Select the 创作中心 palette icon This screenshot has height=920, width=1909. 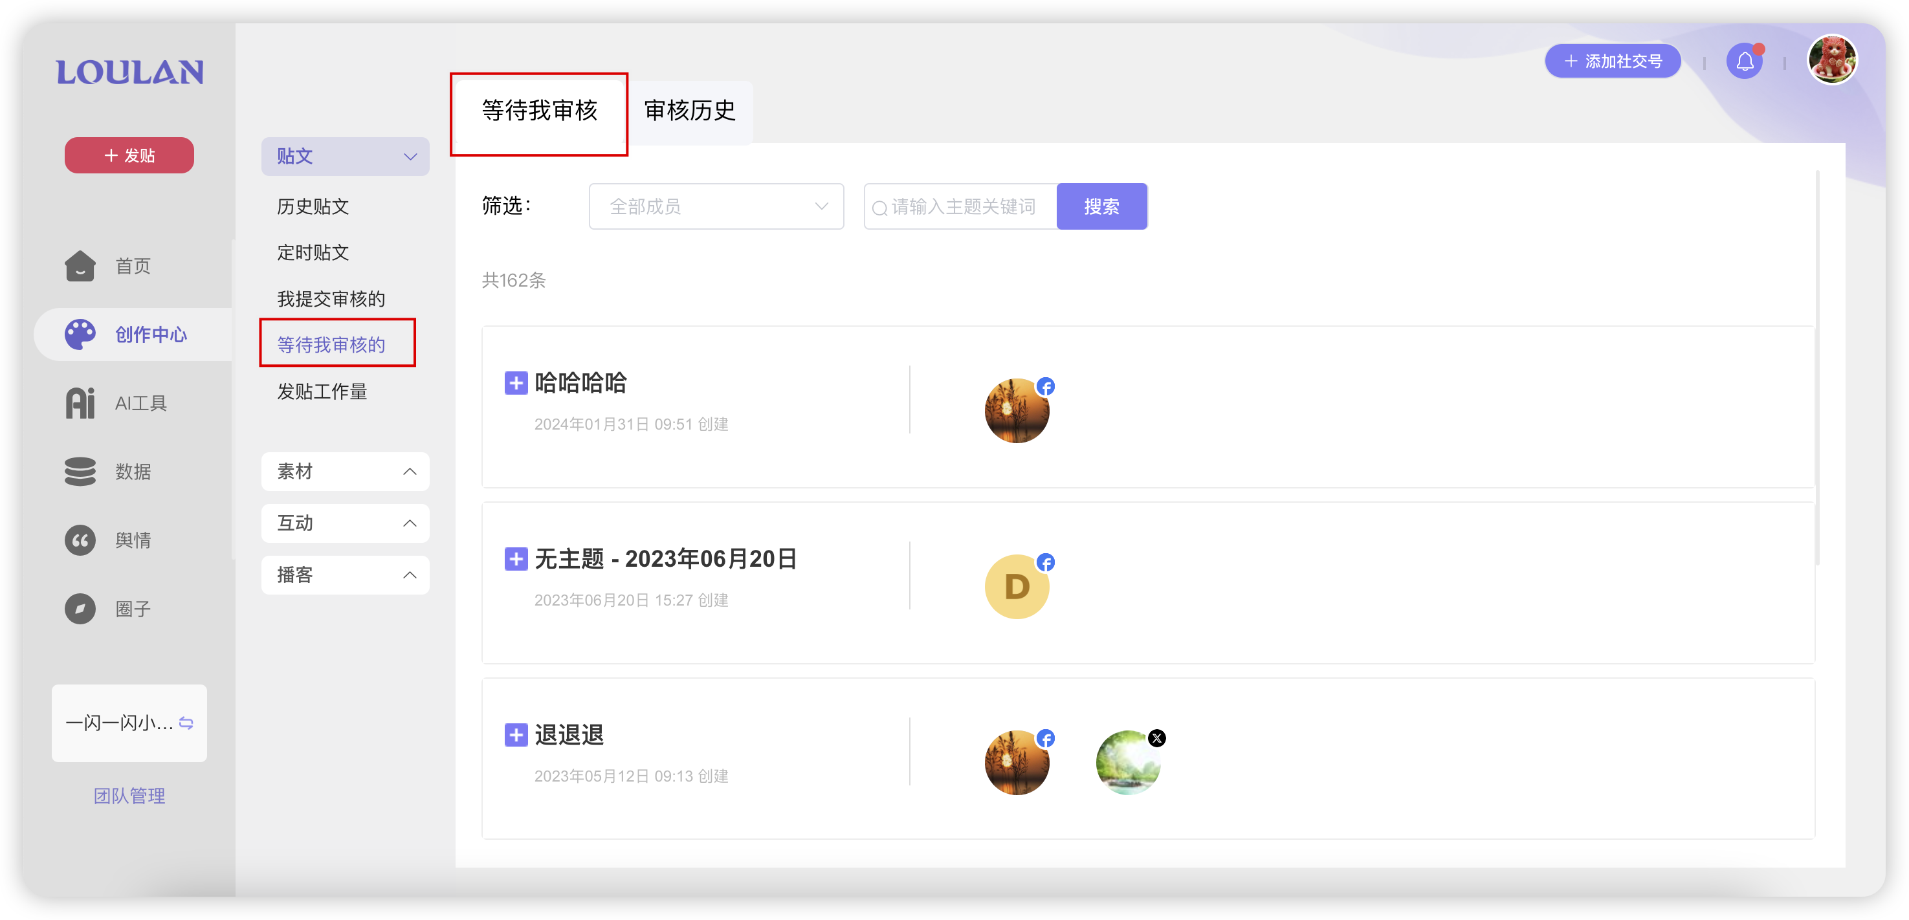click(80, 334)
